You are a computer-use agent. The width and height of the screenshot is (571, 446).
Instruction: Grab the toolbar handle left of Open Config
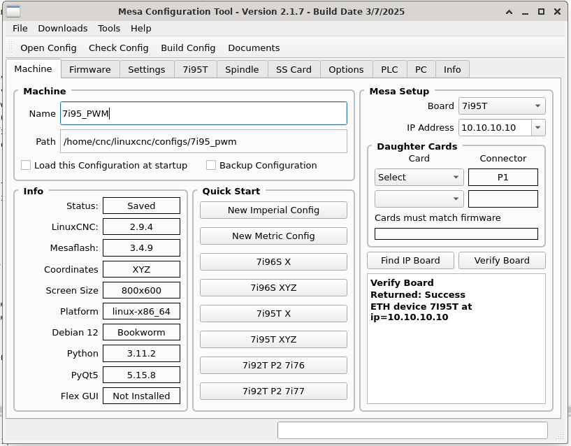click(x=10, y=48)
